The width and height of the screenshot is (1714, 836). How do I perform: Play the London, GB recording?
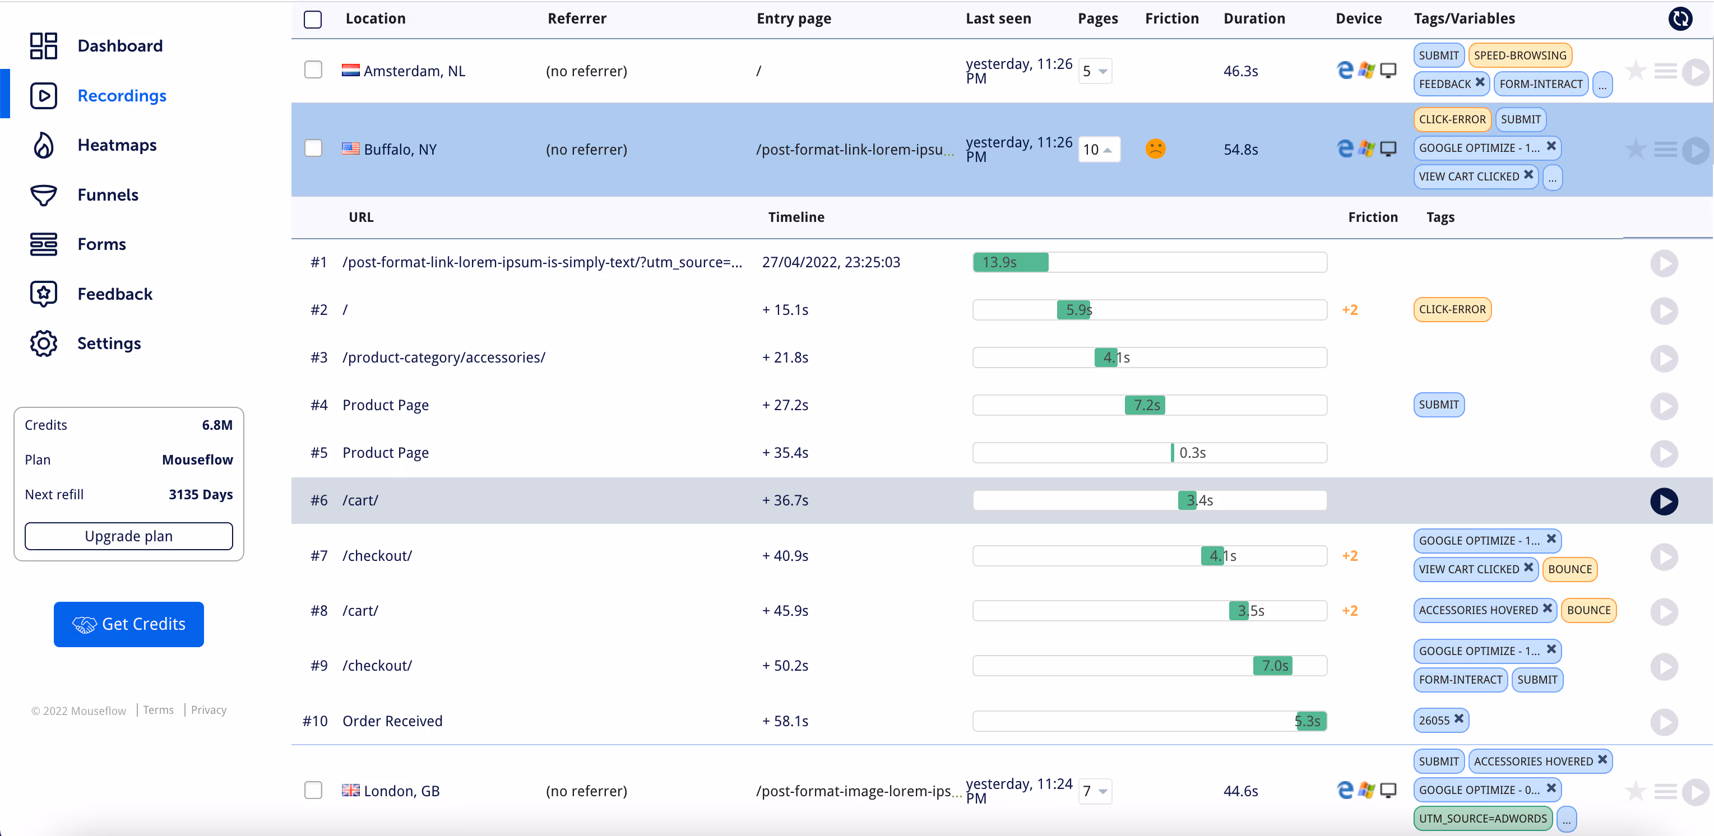coord(1695,791)
